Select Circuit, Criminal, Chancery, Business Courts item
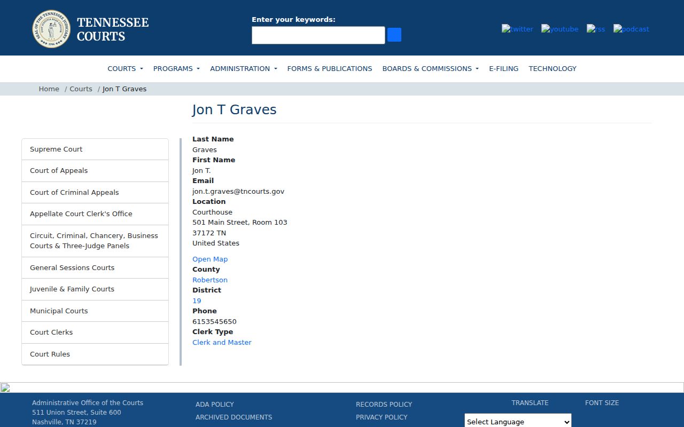The image size is (684, 427). coord(95,241)
